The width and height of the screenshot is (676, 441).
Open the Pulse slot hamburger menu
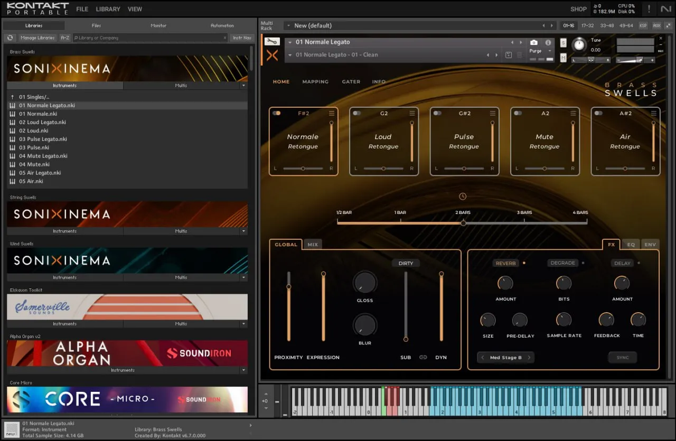pos(493,113)
